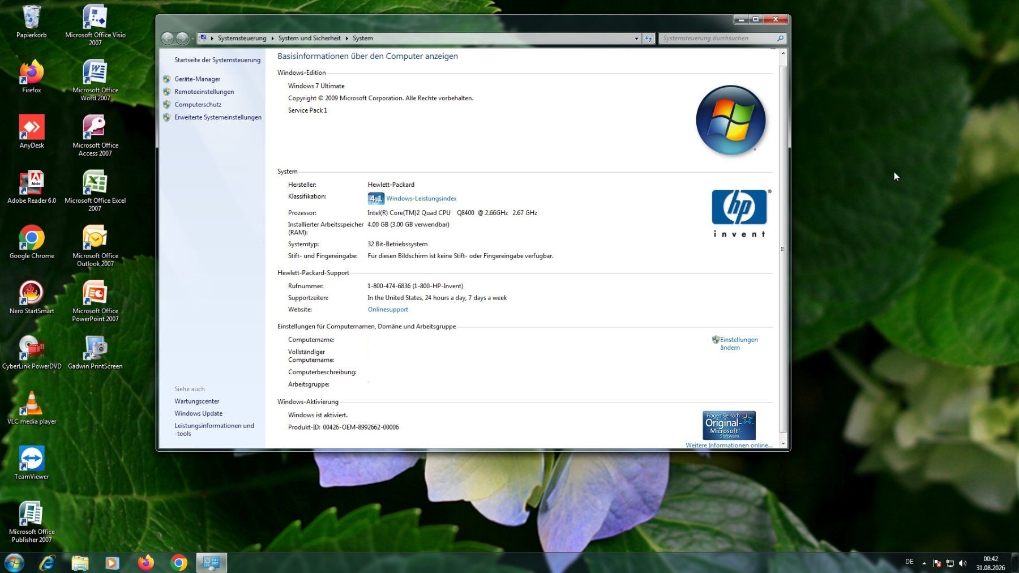
Task: Open the Papierkorb desktop icon
Action: 31,22
